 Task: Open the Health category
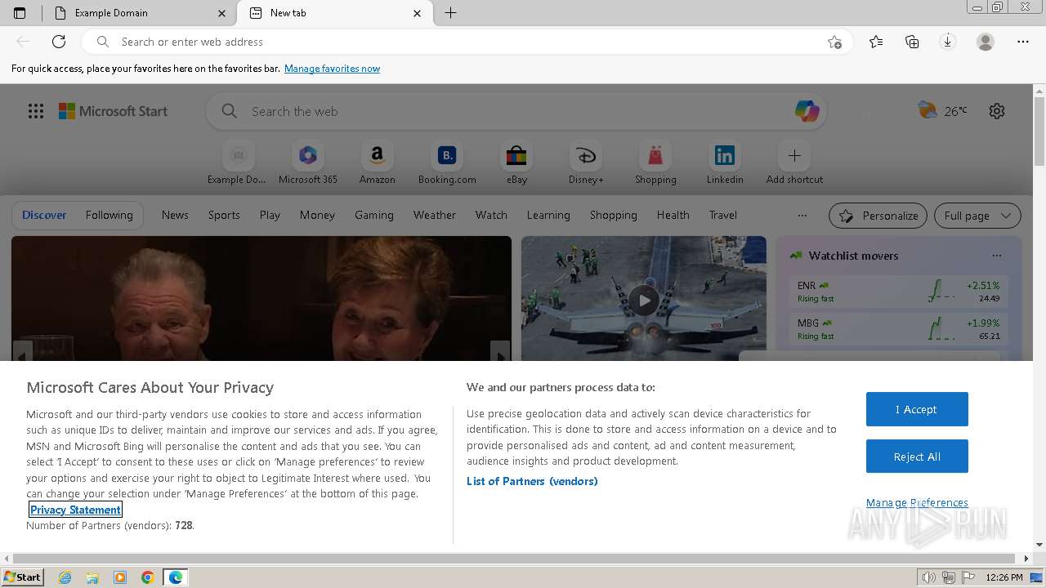pyautogui.click(x=673, y=215)
